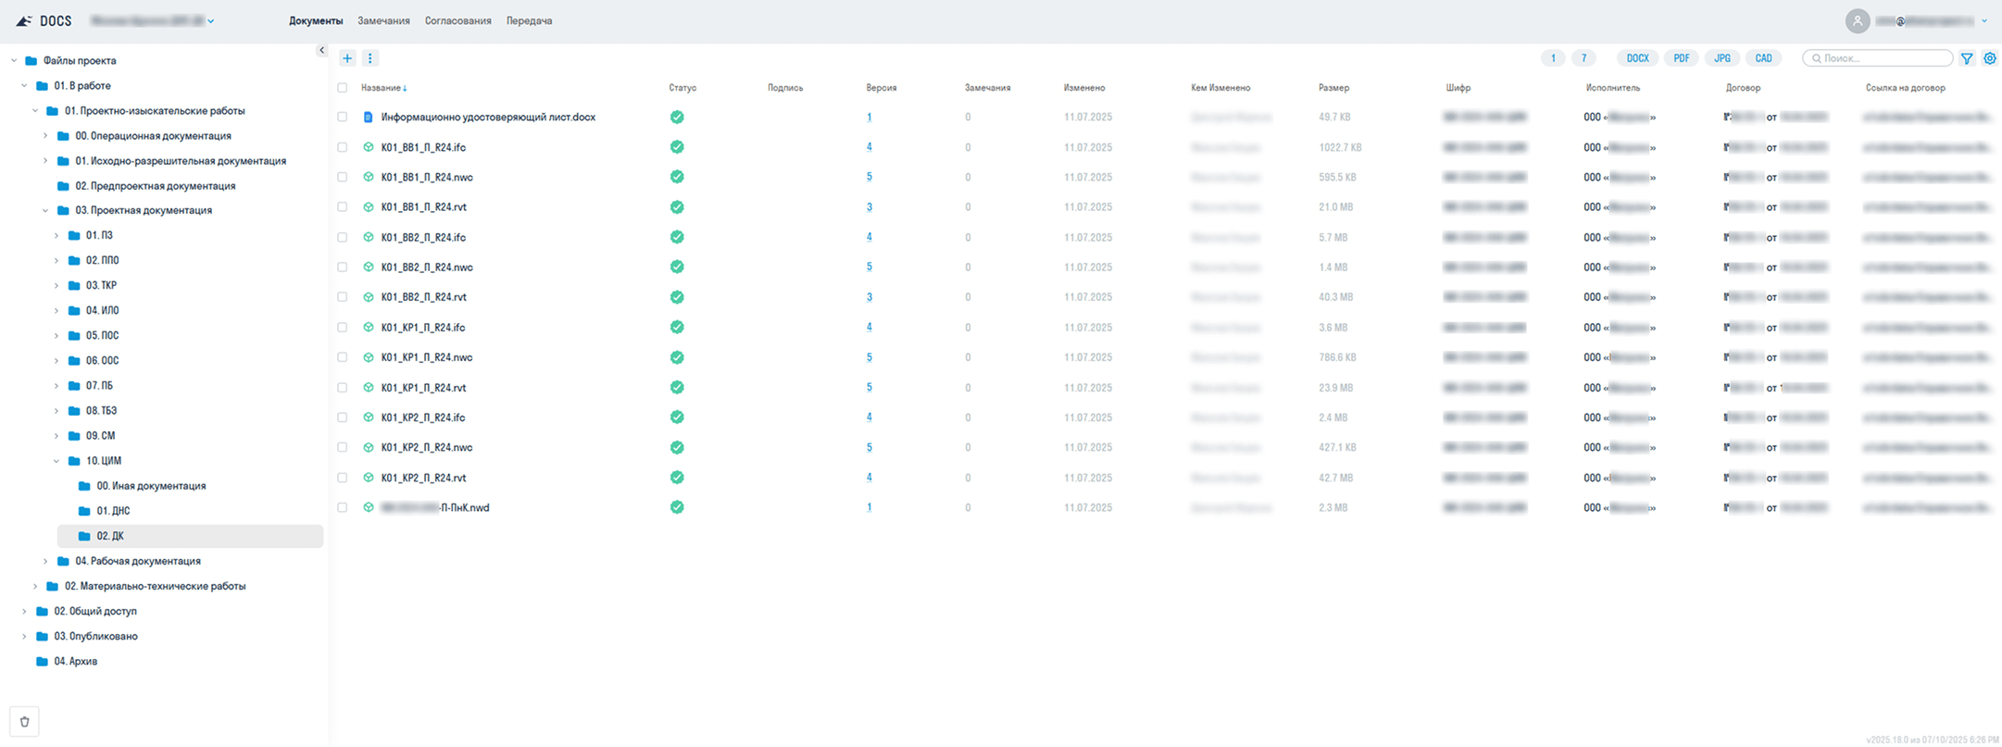Viewport: 2002px width, 747px height.
Task: Expand the 04. Рабочая документация folder
Action: (45, 561)
